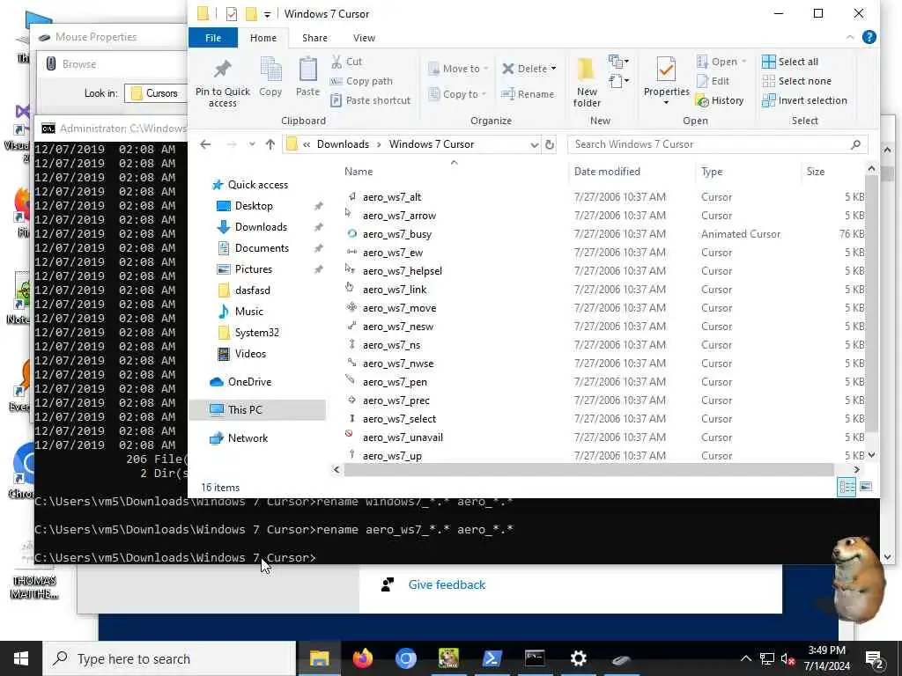Click the file list vertical scrollbar

point(871,304)
